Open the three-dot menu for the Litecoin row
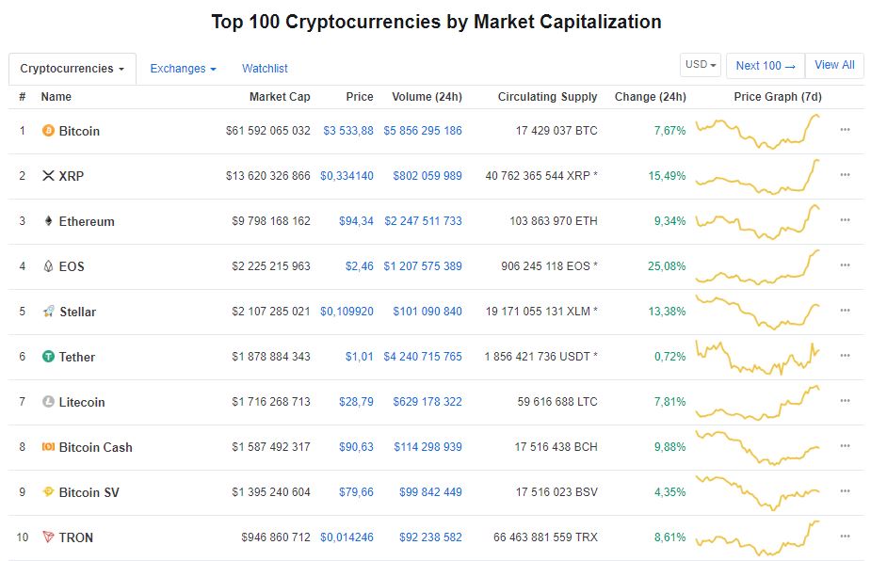This screenshot has width=887, height=561. tap(846, 400)
